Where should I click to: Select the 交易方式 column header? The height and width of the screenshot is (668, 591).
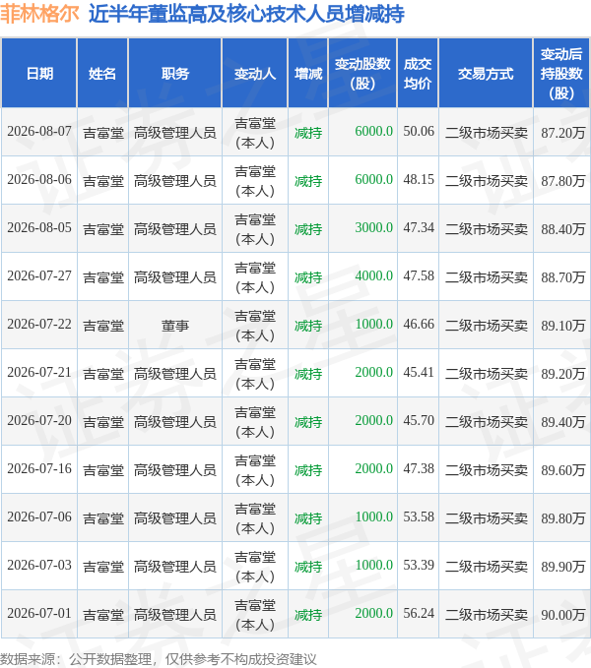pos(486,74)
